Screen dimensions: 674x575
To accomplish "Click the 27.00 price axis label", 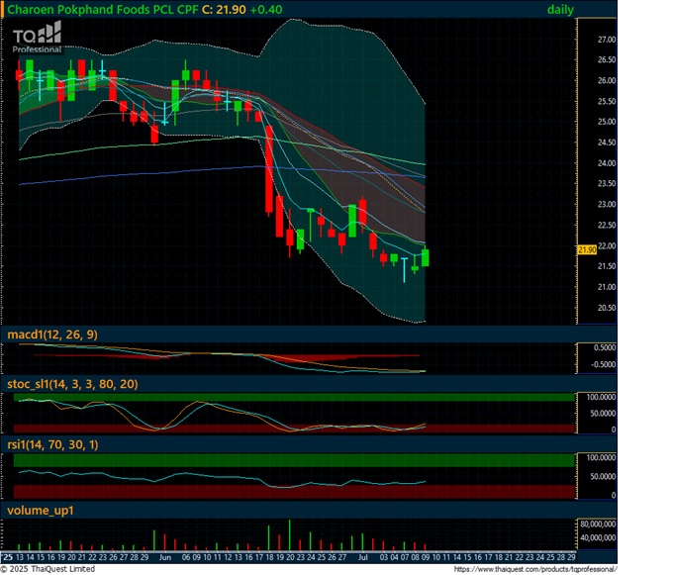I will [x=607, y=40].
